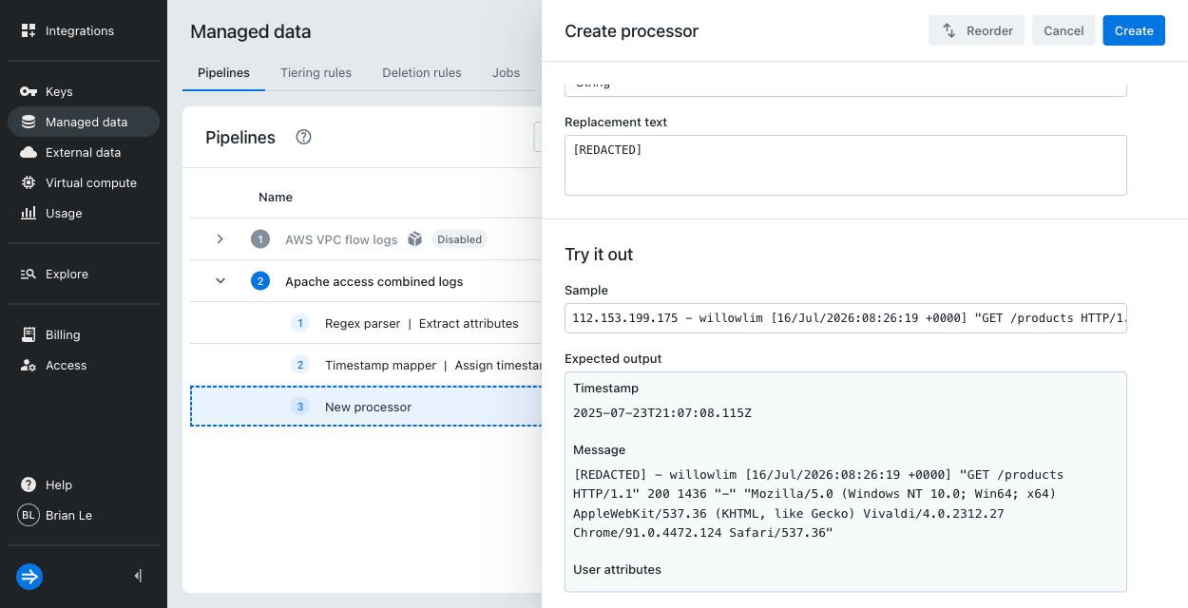The image size is (1188, 608).
Task: Click the package icon beside AWS VPC flow logs
Action: coord(414,239)
